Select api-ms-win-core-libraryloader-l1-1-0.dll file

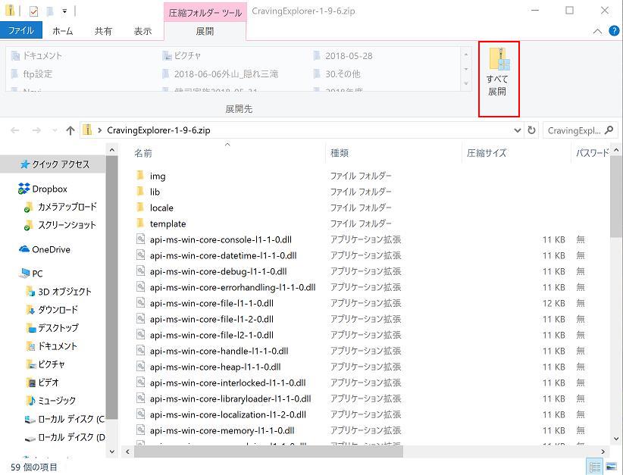230,398
